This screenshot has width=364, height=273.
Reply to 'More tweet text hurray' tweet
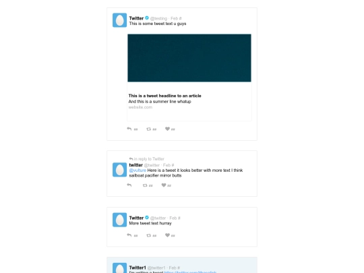coord(129,235)
